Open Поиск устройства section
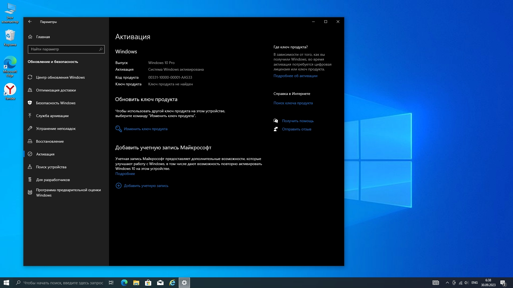This screenshot has width=513, height=288. (x=51, y=167)
